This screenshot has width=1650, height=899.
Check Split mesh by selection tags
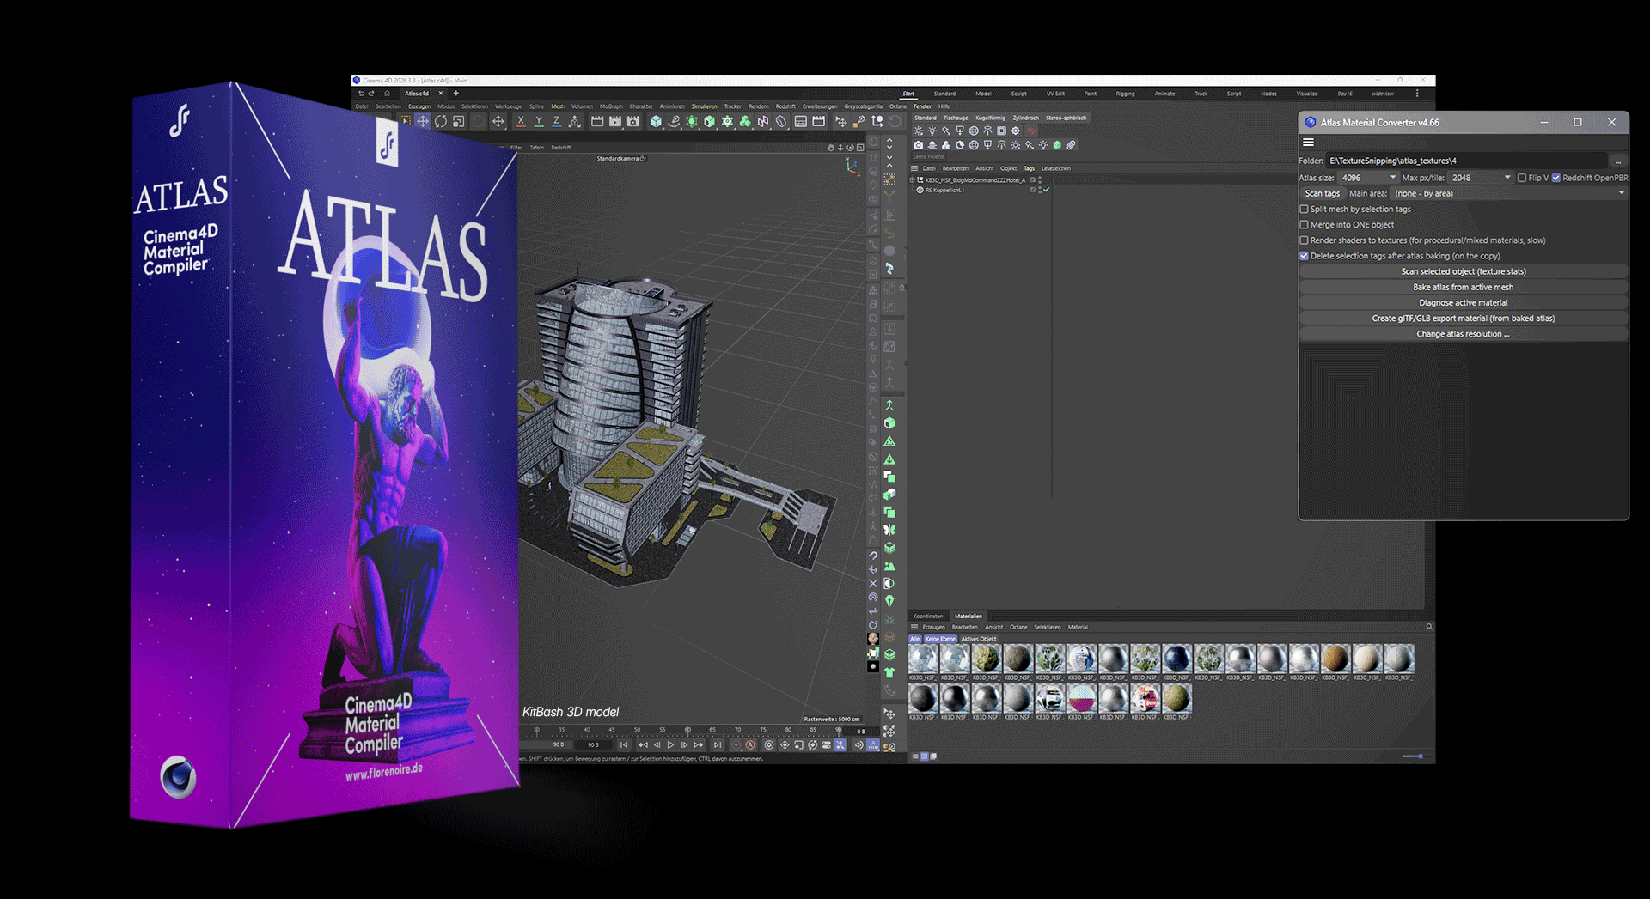(1304, 210)
